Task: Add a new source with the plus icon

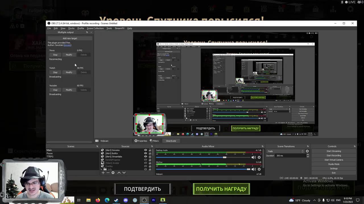Action: 103,173
